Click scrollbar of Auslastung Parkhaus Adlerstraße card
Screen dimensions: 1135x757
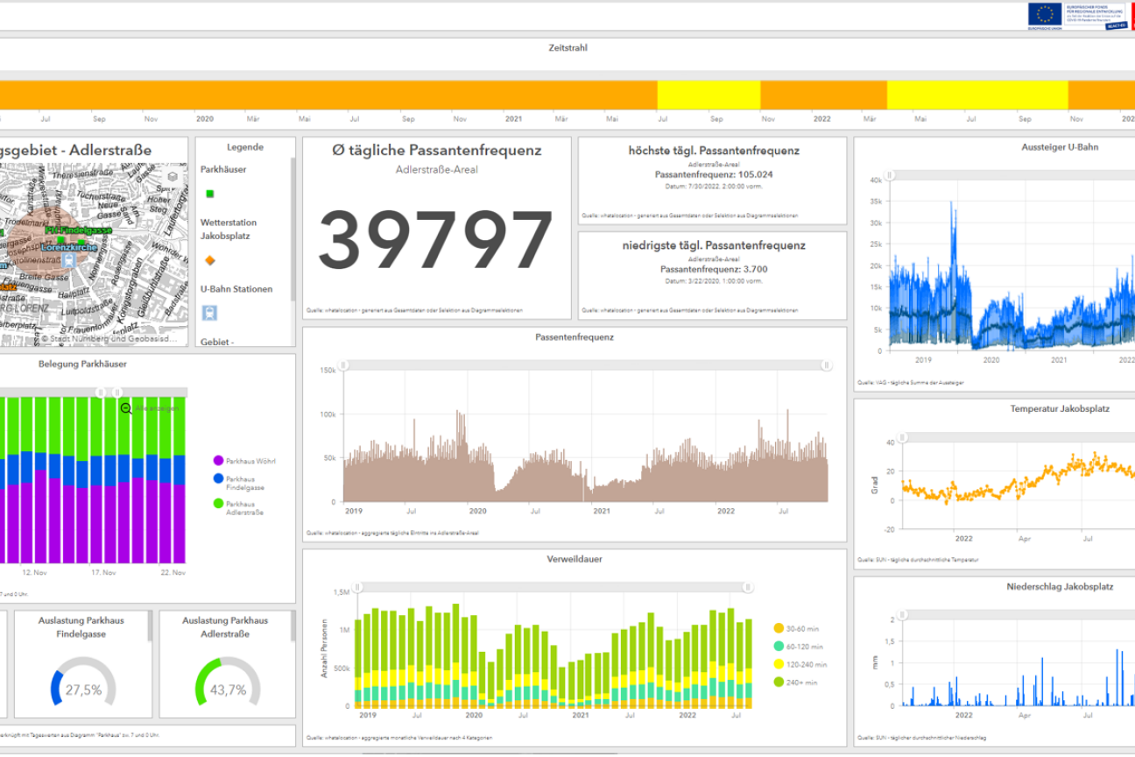point(294,626)
